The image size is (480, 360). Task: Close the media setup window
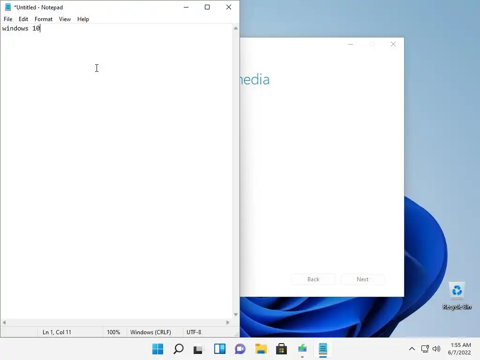click(393, 44)
